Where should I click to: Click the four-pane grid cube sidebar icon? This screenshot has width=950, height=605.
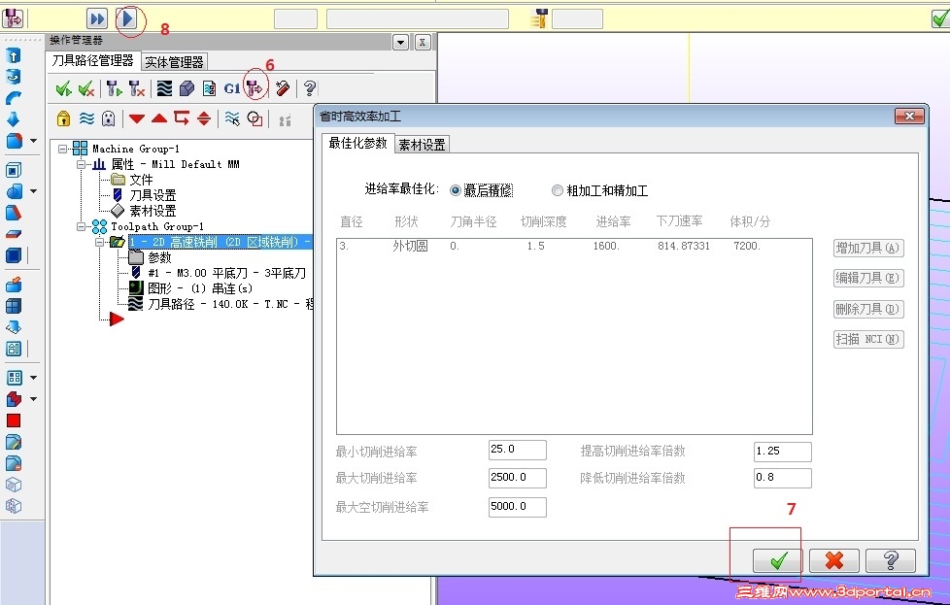click(x=14, y=306)
